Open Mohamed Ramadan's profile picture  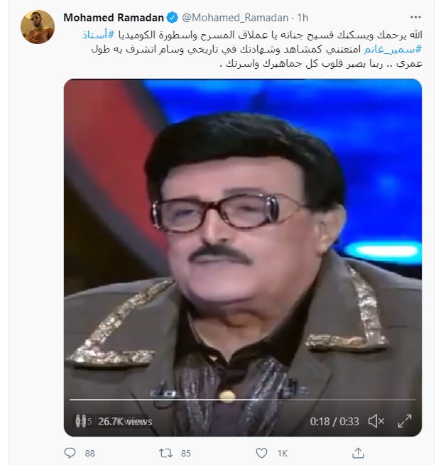38,27
